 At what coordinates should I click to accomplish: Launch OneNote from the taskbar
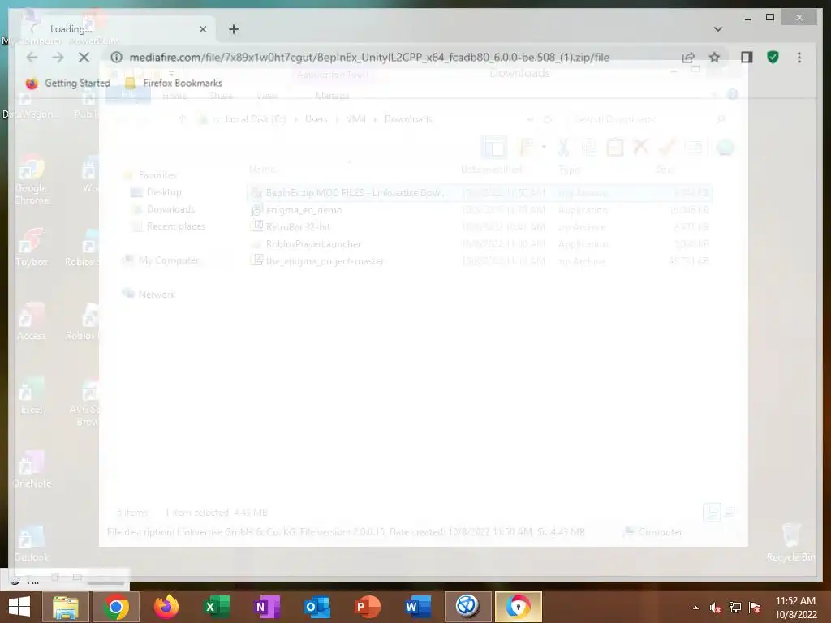[x=266, y=607]
